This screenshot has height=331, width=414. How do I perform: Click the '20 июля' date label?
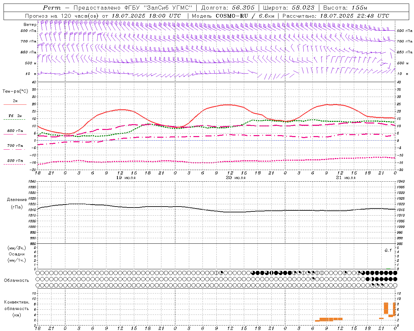coord(236,178)
